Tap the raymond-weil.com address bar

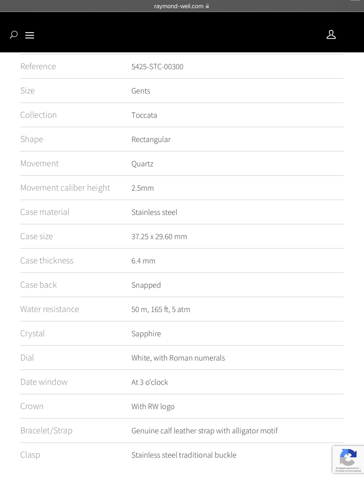179,6
